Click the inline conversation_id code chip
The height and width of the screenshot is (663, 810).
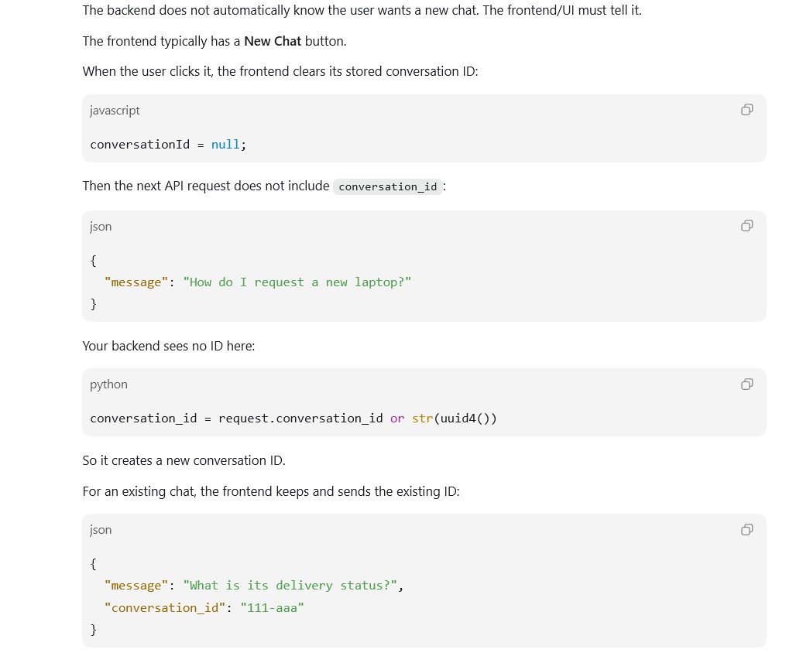387,186
